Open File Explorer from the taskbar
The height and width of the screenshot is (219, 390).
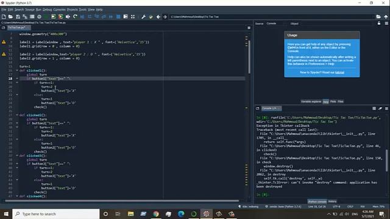(x=130, y=214)
